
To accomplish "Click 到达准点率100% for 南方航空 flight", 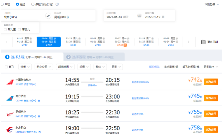I will 140,98.
